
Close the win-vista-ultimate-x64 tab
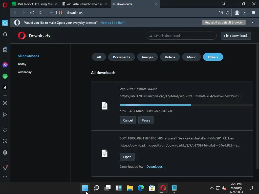click(x=106, y=4)
